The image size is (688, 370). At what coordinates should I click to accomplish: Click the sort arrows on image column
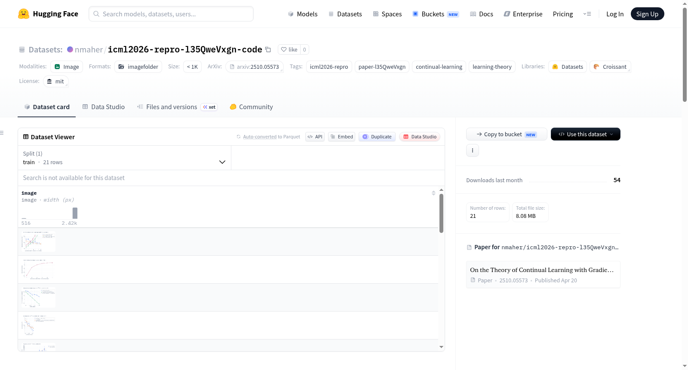point(433,193)
